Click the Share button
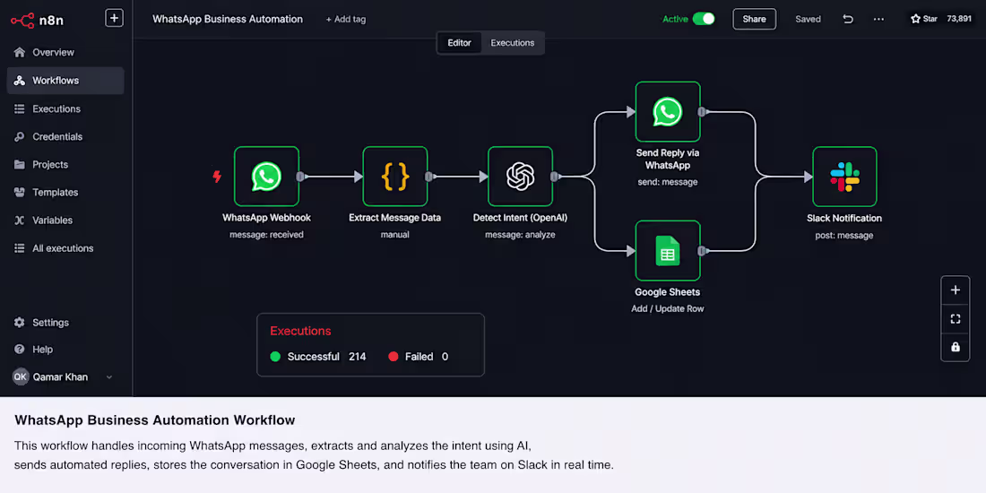This screenshot has width=986, height=493. tap(754, 19)
